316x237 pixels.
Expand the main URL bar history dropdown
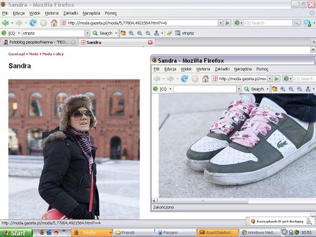(221, 23)
